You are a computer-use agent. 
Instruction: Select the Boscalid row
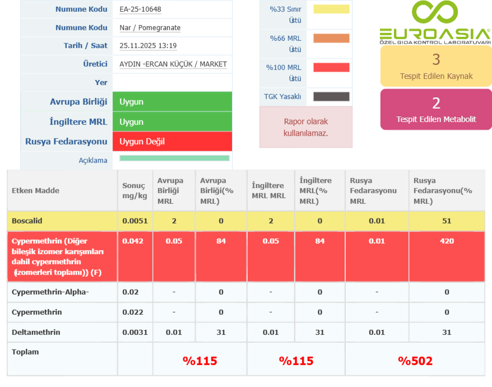[x=28, y=221]
